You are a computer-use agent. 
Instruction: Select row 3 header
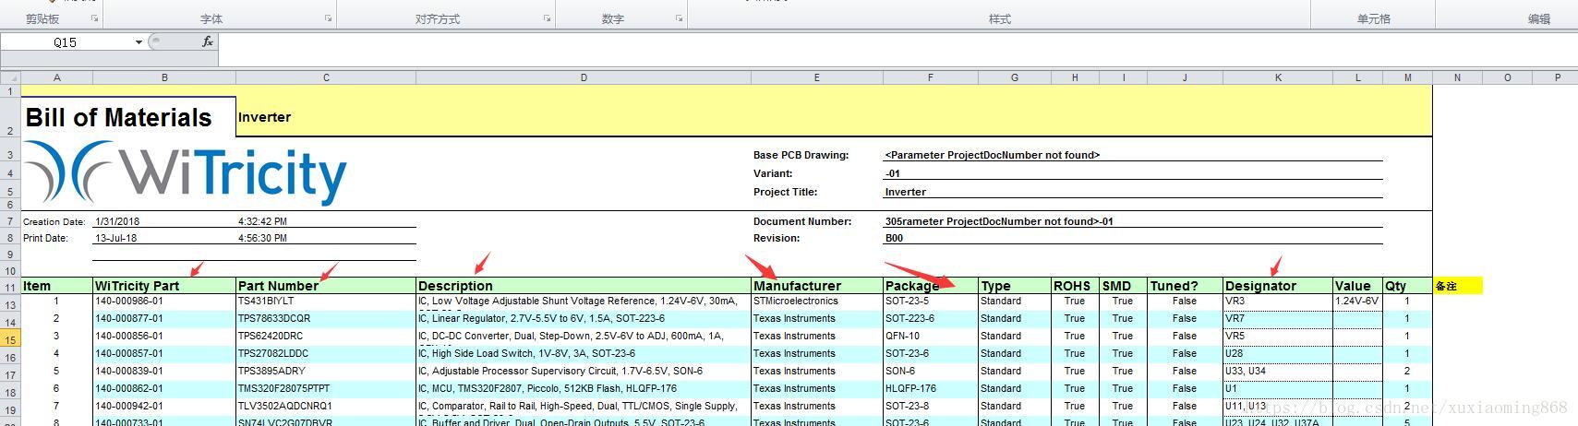coord(10,155)
